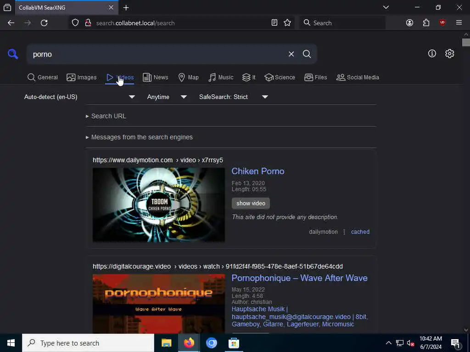Open a new tab with plus
This screenshot has width=470, height=352.
click(x=126, y=8)
